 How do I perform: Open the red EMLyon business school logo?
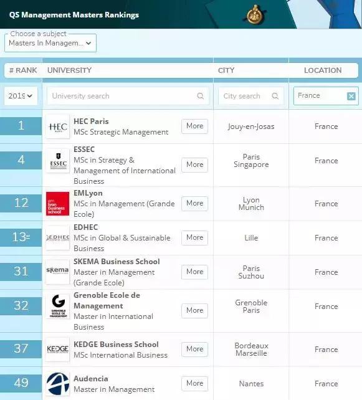(x=58, y=204)
